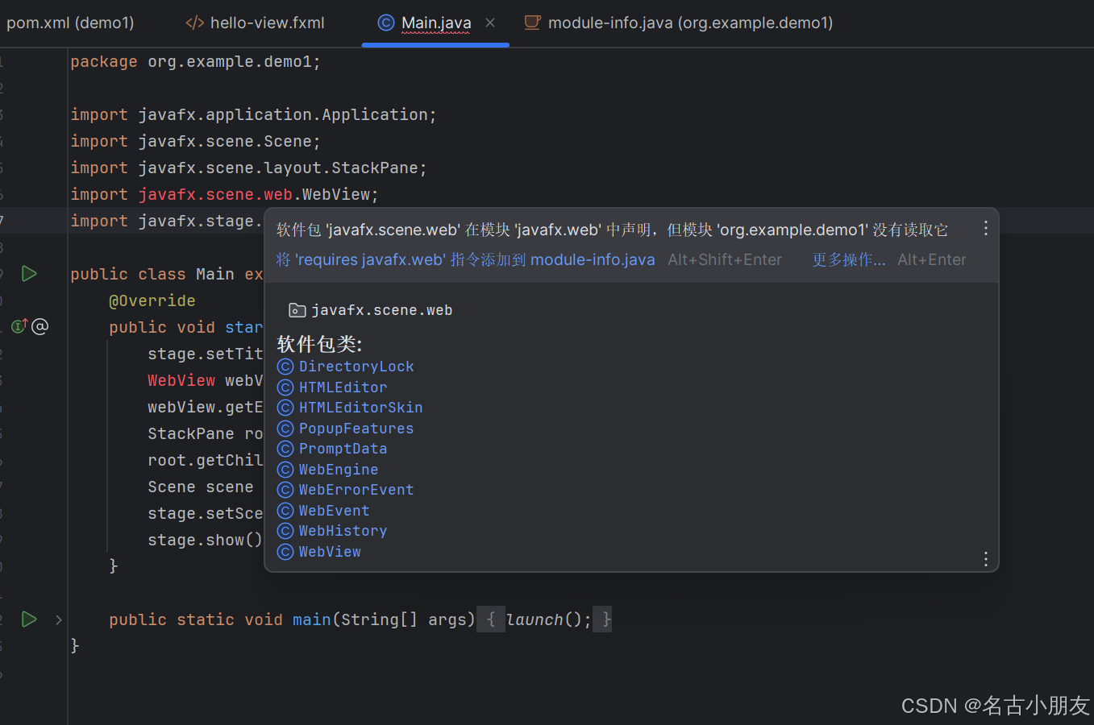Click the class icon beside WebHistory

click(285, 531)
